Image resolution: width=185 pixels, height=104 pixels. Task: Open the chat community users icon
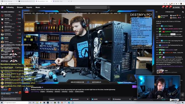click(x=183, y=12)
